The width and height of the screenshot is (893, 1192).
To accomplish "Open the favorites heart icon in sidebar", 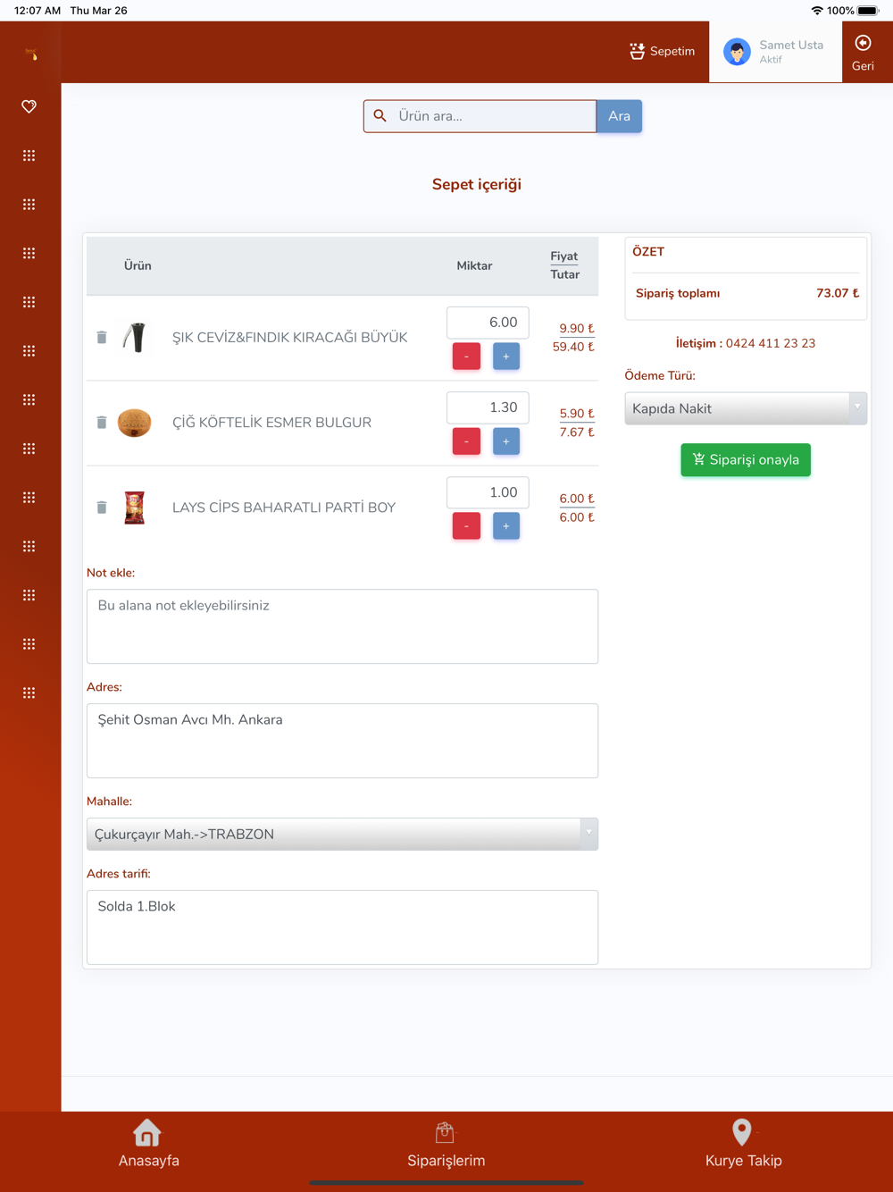I will click(29, 106).
